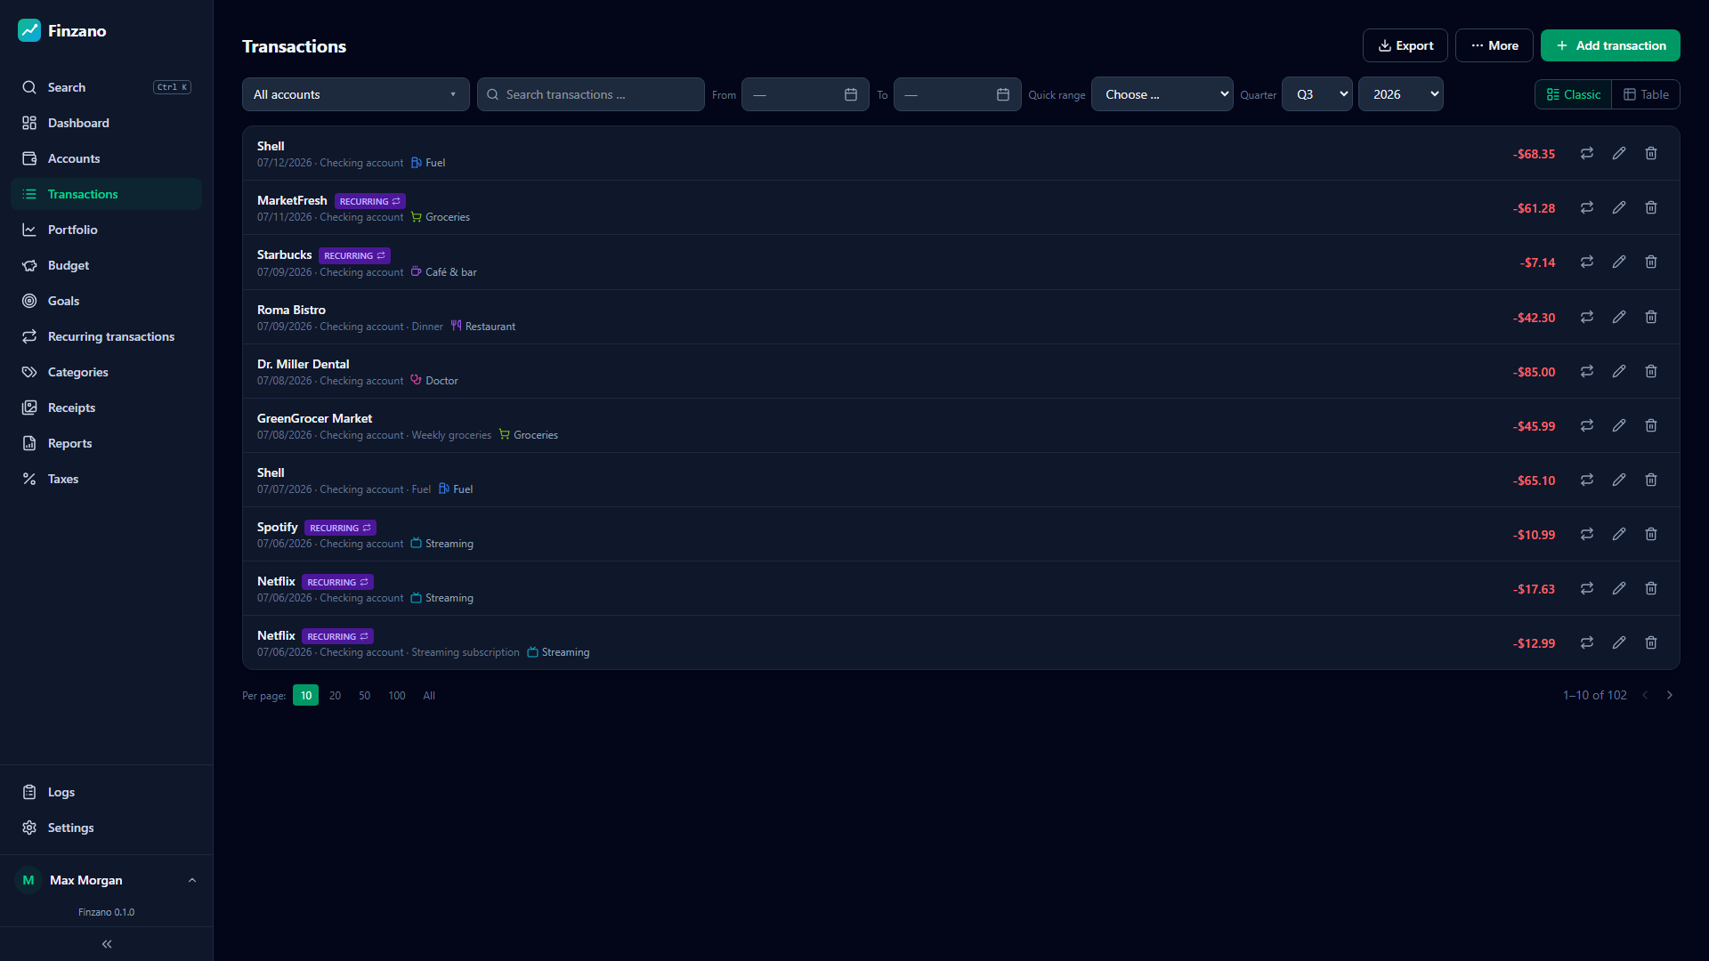Open Budget in sidebar

(x=107, y=265)
